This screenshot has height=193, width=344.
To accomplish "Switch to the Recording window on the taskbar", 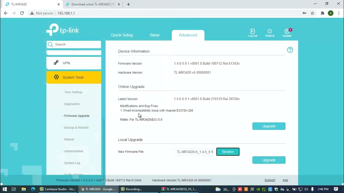I will point(139,189).
